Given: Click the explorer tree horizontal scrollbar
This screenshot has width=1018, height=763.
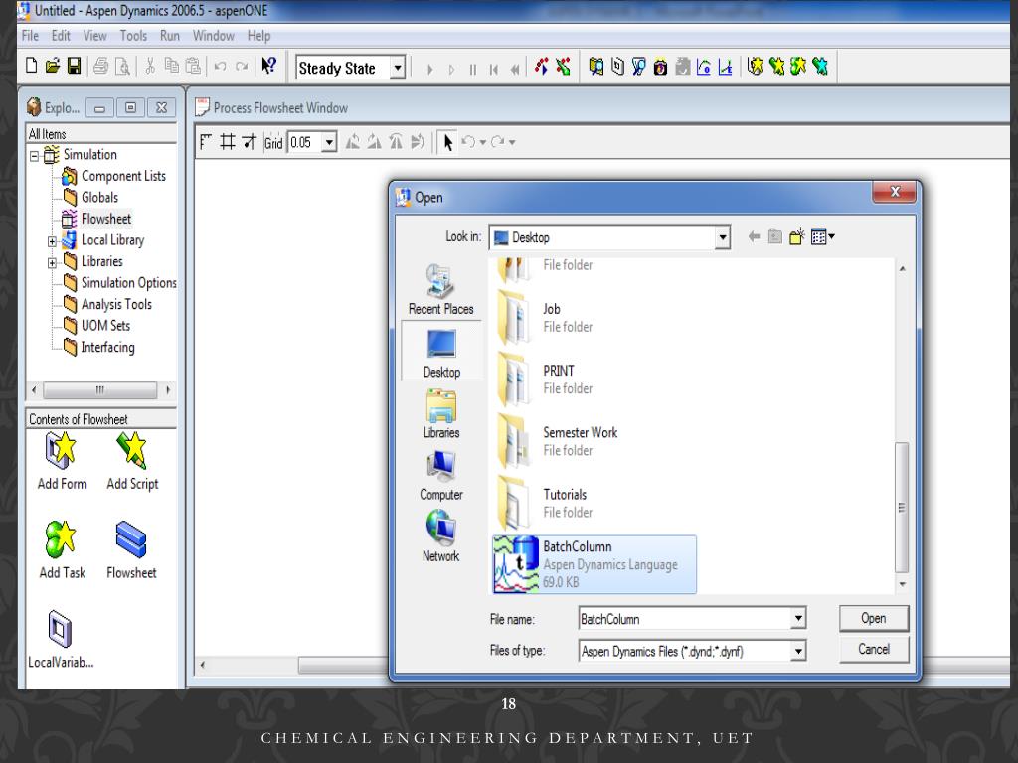Looking at the screenshot, I should click(x=100, y=389).
